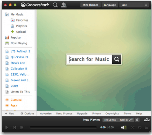
Task: Open Brewat and S... playlist
Action: pos(21,80)
